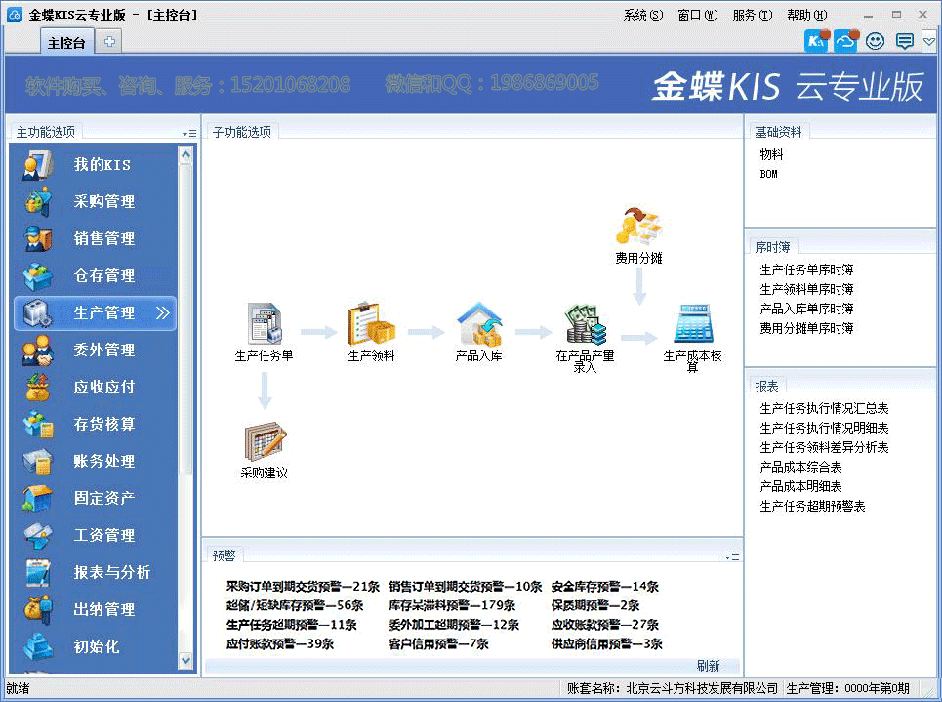This screenshot has width=942, height=702.
Task: Click the 刷新 refresh link
Action: click(x=709, y=666)
